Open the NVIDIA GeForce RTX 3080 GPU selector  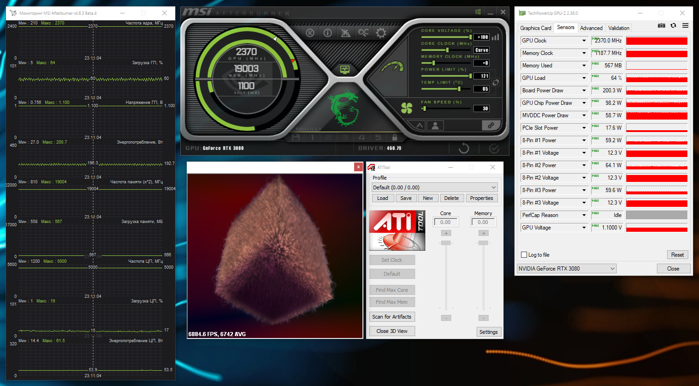coord(567,269)
